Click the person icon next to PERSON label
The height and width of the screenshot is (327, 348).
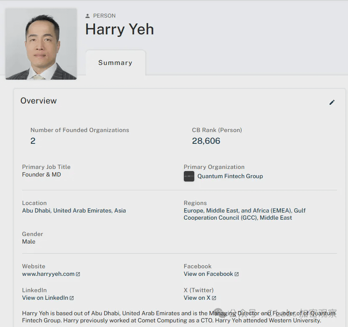click(88, 16)
